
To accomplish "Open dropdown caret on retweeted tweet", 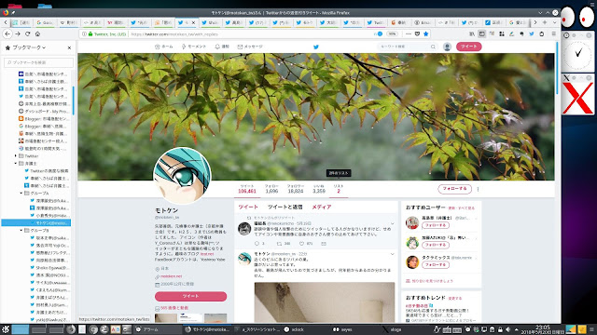I will [392, 223].
